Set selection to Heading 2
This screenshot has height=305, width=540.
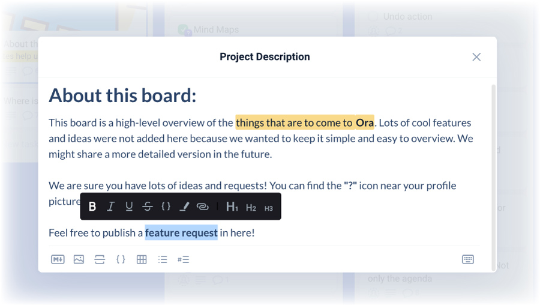(x=251, y=208)
